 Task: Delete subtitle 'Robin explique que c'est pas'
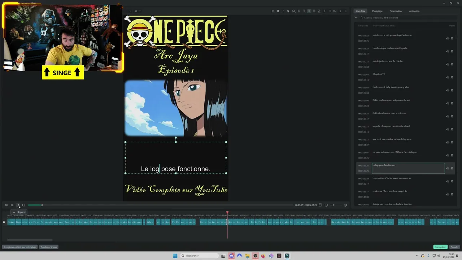pyautogui.click(x=452, y=103)
